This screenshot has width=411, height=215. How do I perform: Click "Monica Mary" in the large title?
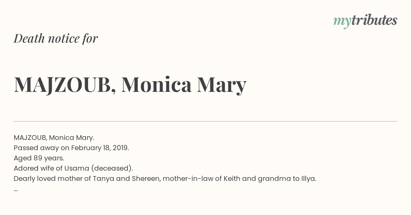click(184, 85)
